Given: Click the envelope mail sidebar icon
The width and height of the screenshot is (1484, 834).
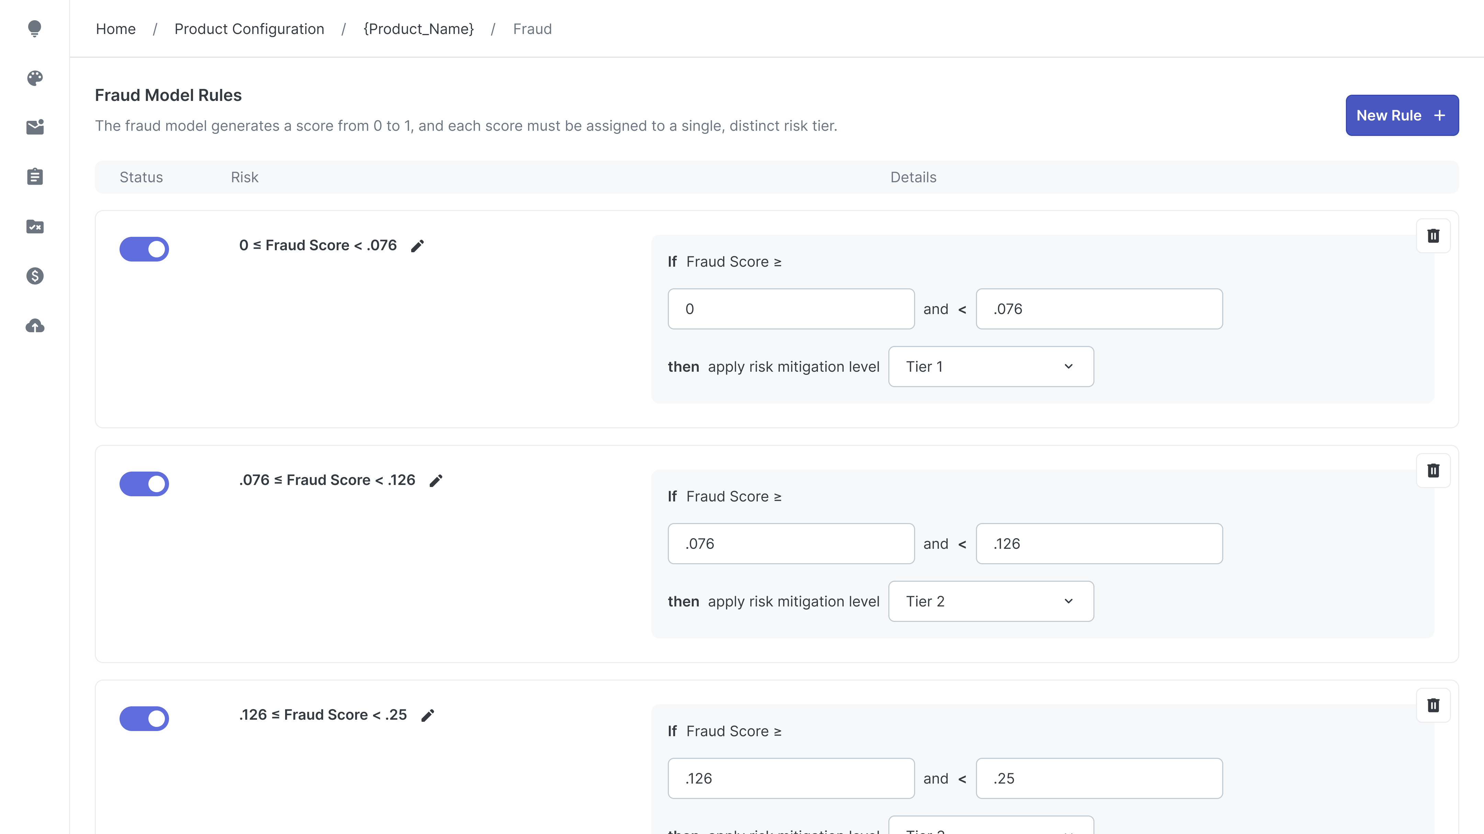Looking at the screenshot, I should tap(35, 127).
